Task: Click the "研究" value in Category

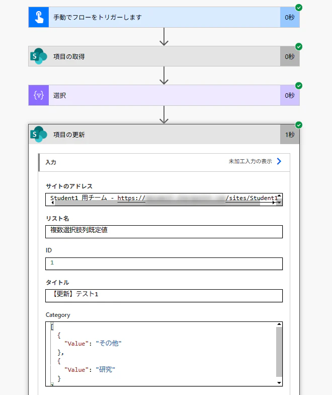Action: [106, 370]
